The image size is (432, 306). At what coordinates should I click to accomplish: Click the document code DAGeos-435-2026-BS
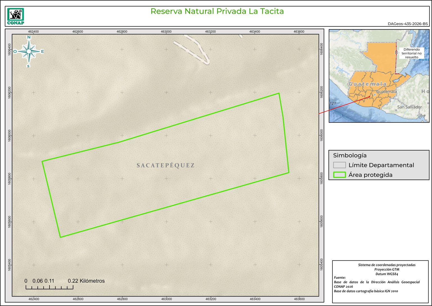[408, 24]
